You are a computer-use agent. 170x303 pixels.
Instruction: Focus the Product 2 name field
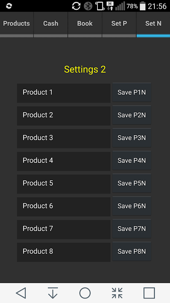point(63,116)
